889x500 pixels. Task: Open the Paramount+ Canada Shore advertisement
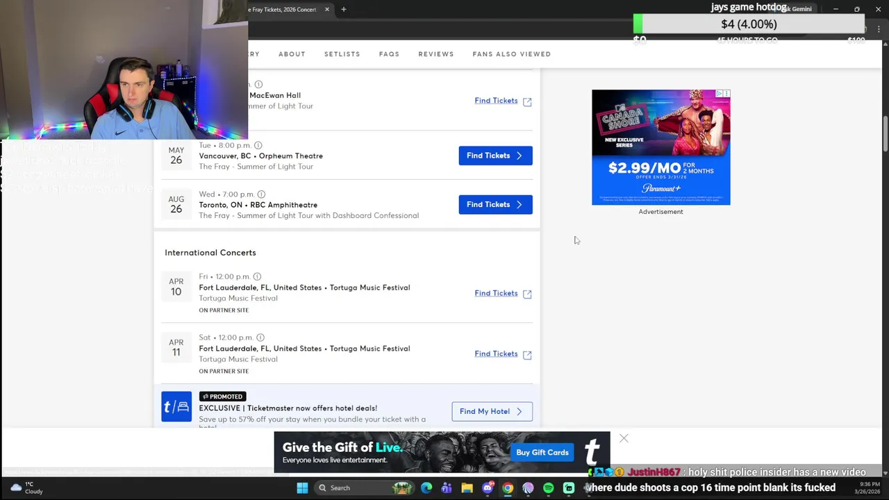pyautogui.click(x=660, y=147)
